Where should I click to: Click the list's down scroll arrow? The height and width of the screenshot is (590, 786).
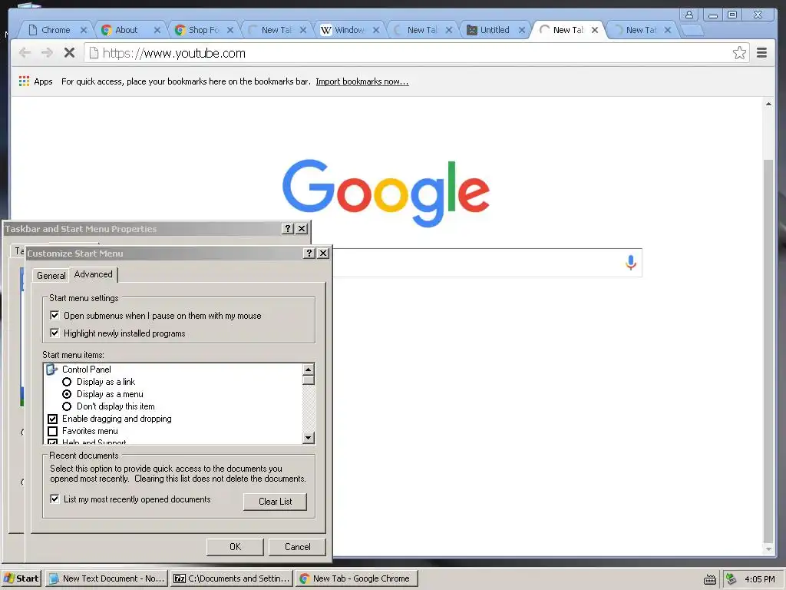click(x=309, y=437)
